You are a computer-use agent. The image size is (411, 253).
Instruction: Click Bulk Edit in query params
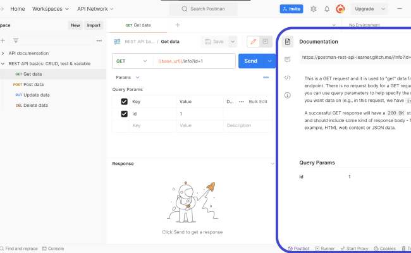click(258, 102)
